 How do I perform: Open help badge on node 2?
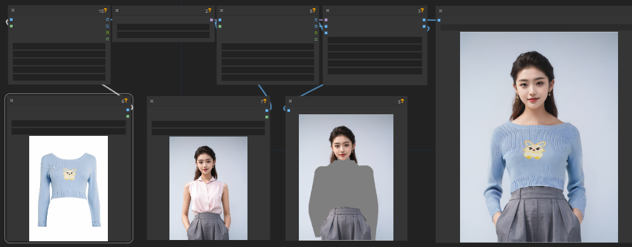[209, 10]
